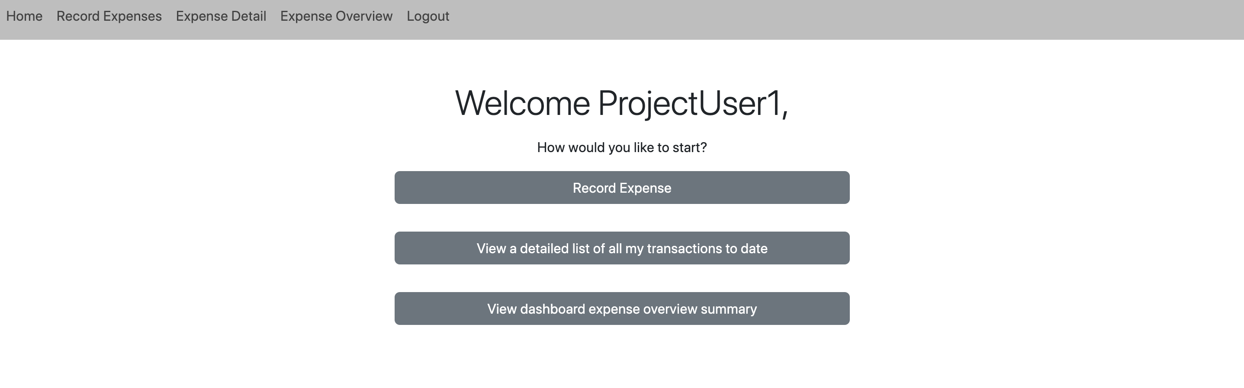Click the Record Expense button
This screenshot has height=388, width=1244.
click(x=621, y=188)
